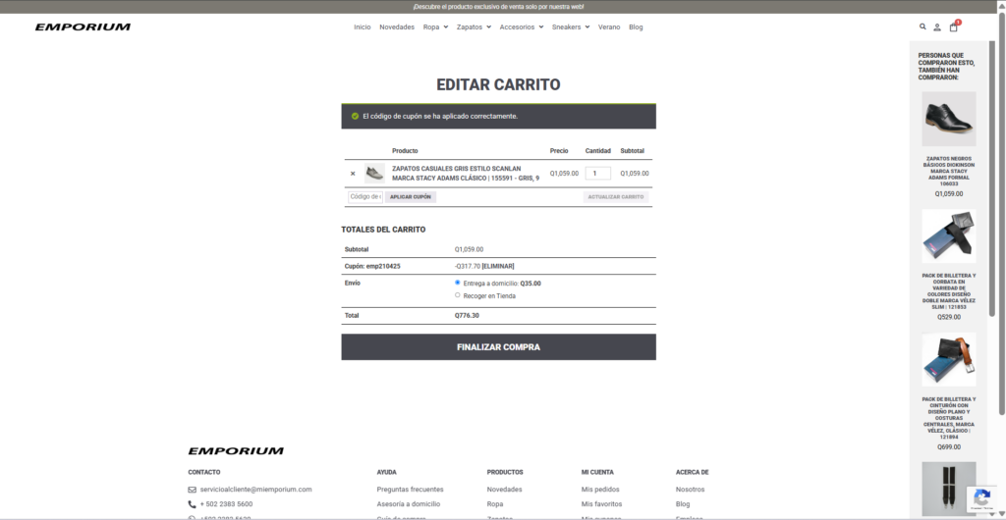This screenshot has width=1006, height=520.
Task: Open the user account icon
Action: click(x=937, y=26)
